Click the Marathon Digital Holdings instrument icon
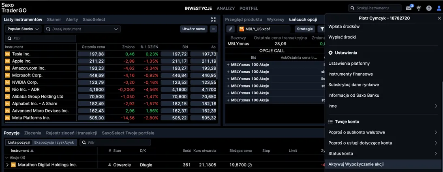This screenshot has width=443, height=172. pyautogui.click(x=13, y=165)
